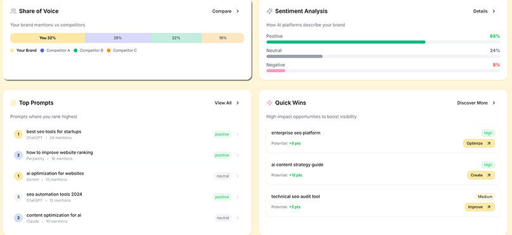Click the 28% Competitor A bar segment
512x235 pixels.
tap(117, 38)
